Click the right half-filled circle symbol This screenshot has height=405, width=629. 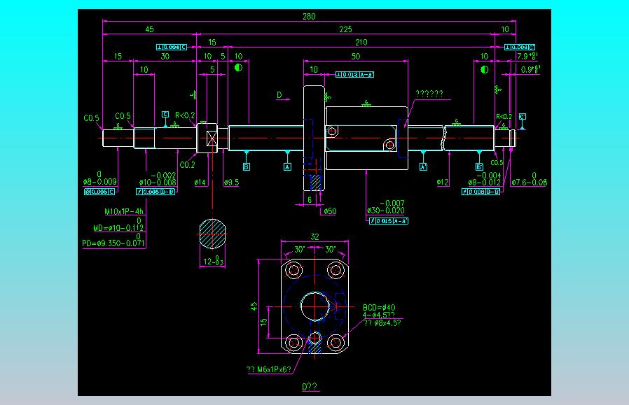point(485,70)
